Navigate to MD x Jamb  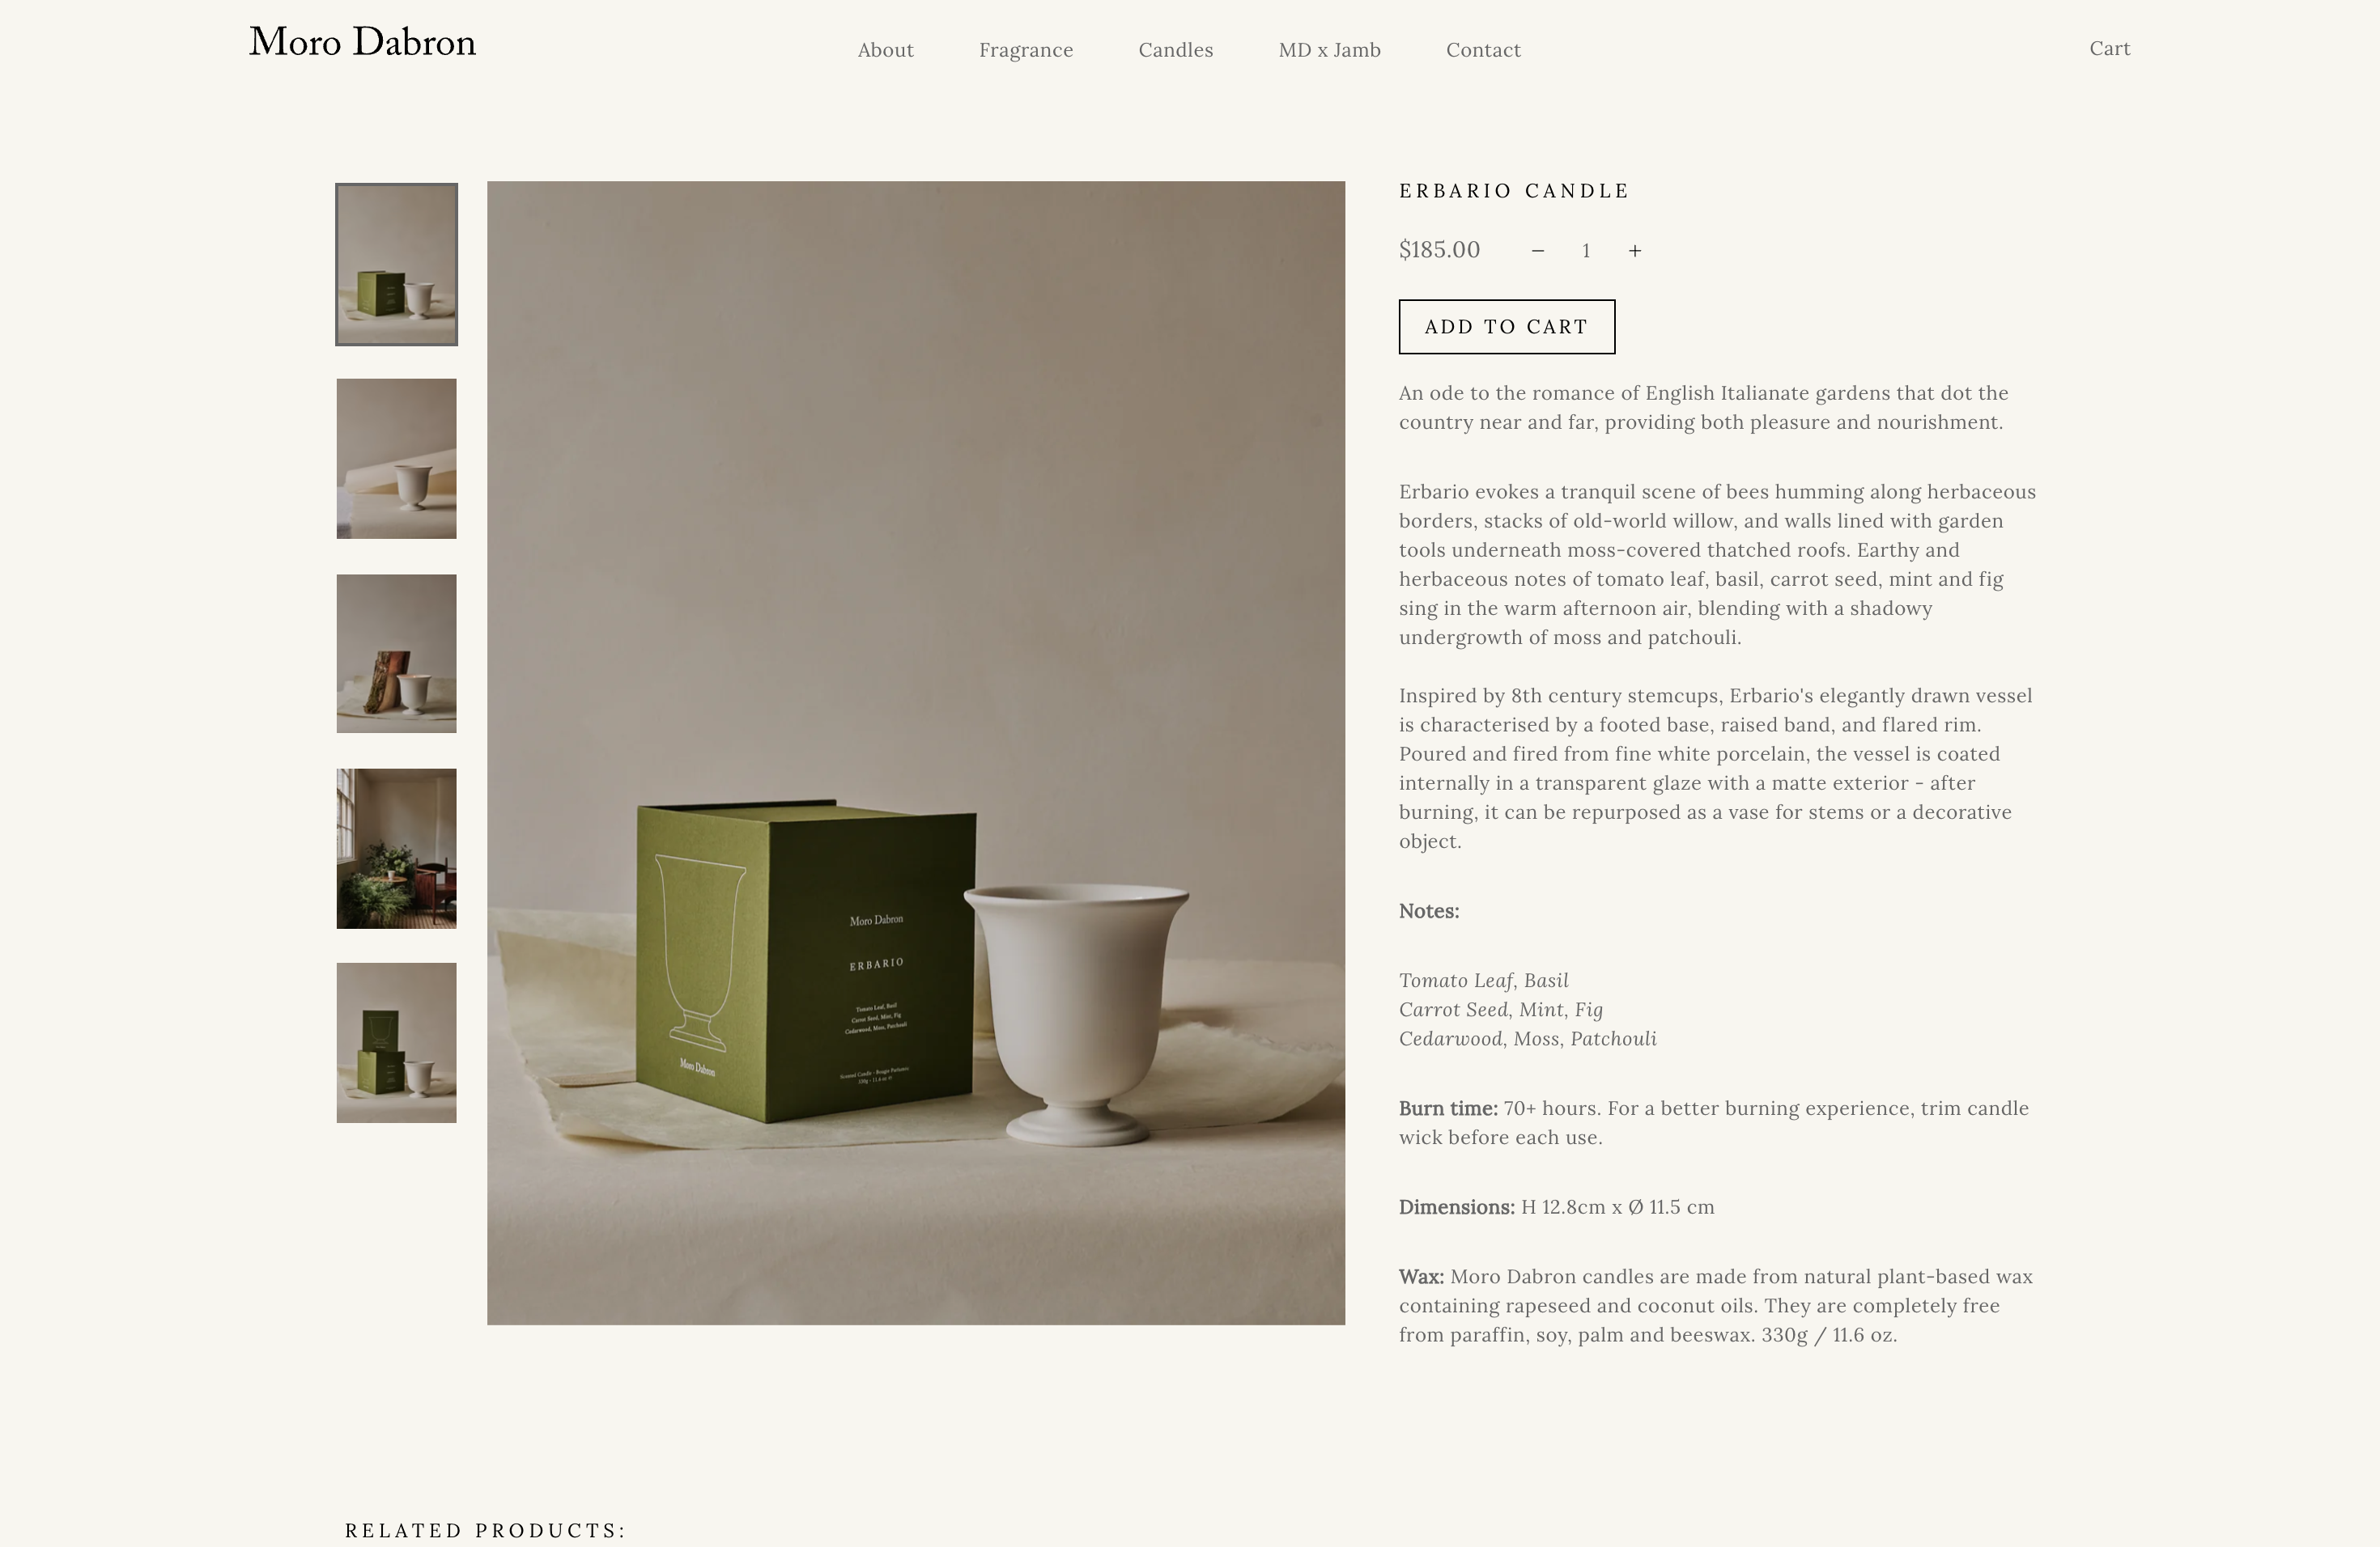pyautogui.click(x=1329, y=50)
